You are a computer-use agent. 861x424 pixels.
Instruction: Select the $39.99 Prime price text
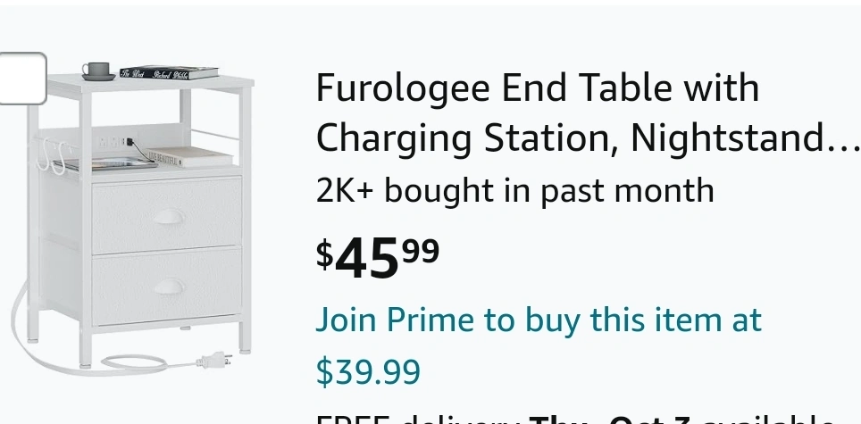pos(368,371)
